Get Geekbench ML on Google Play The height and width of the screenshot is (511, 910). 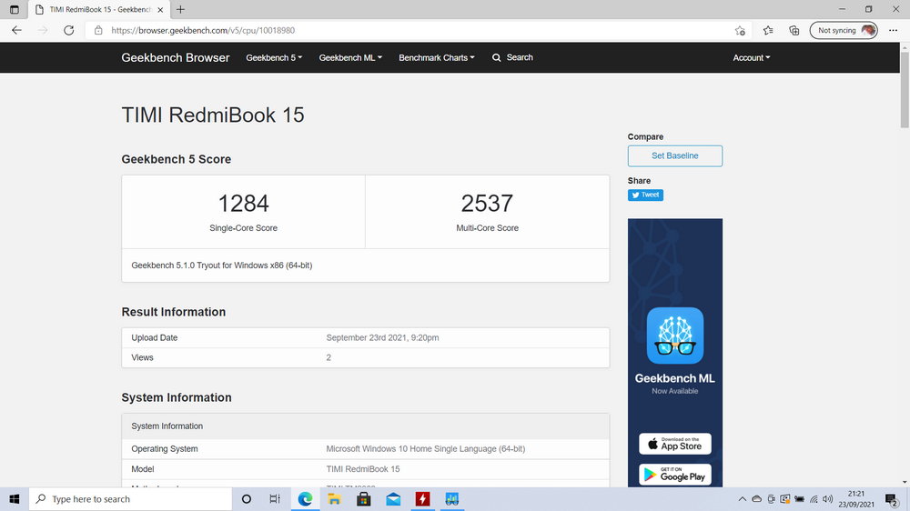[x=675, y=475]
